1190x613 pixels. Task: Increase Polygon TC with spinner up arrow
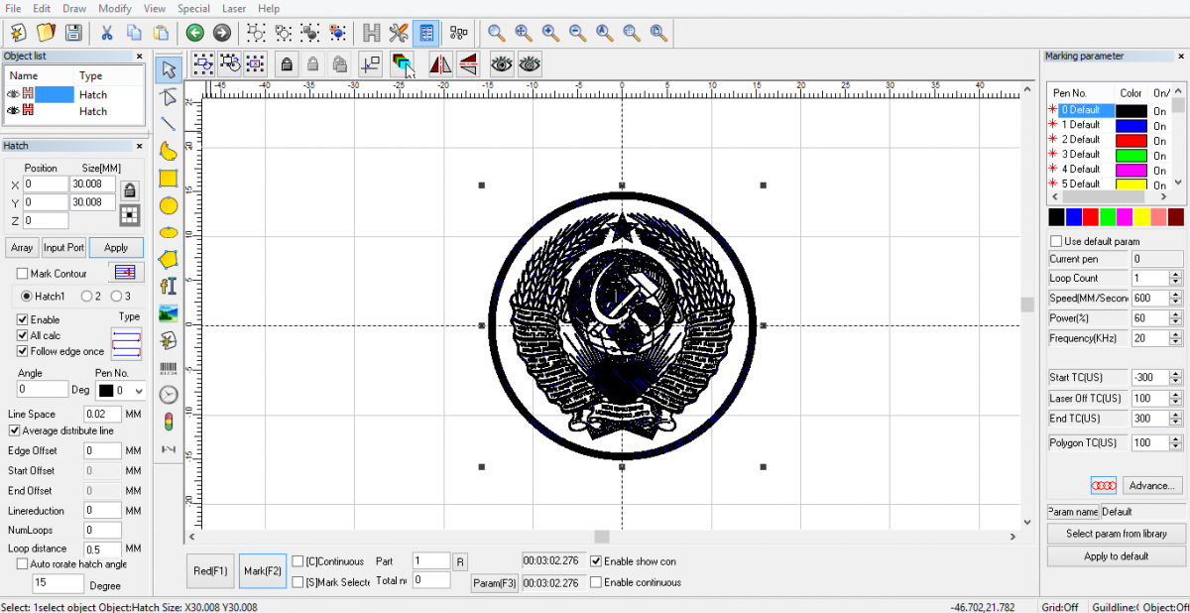pyautogui.click(x=1176, y=439)
